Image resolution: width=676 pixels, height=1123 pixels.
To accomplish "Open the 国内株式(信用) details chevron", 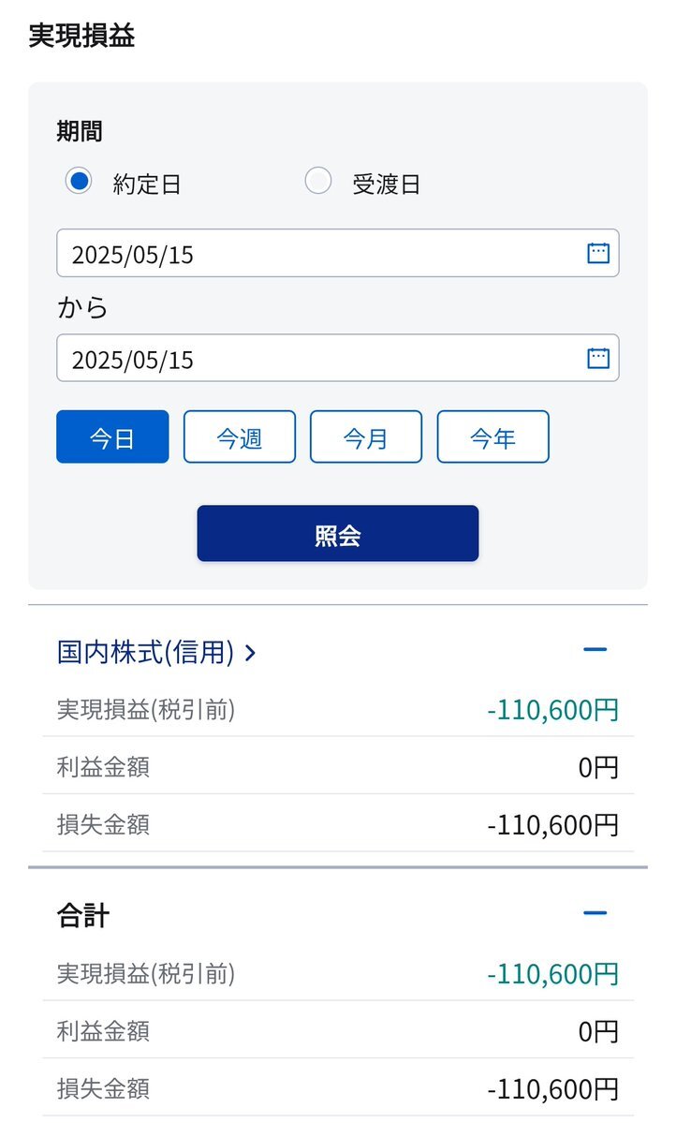I will pyautogui.click(x=250, y=653).
